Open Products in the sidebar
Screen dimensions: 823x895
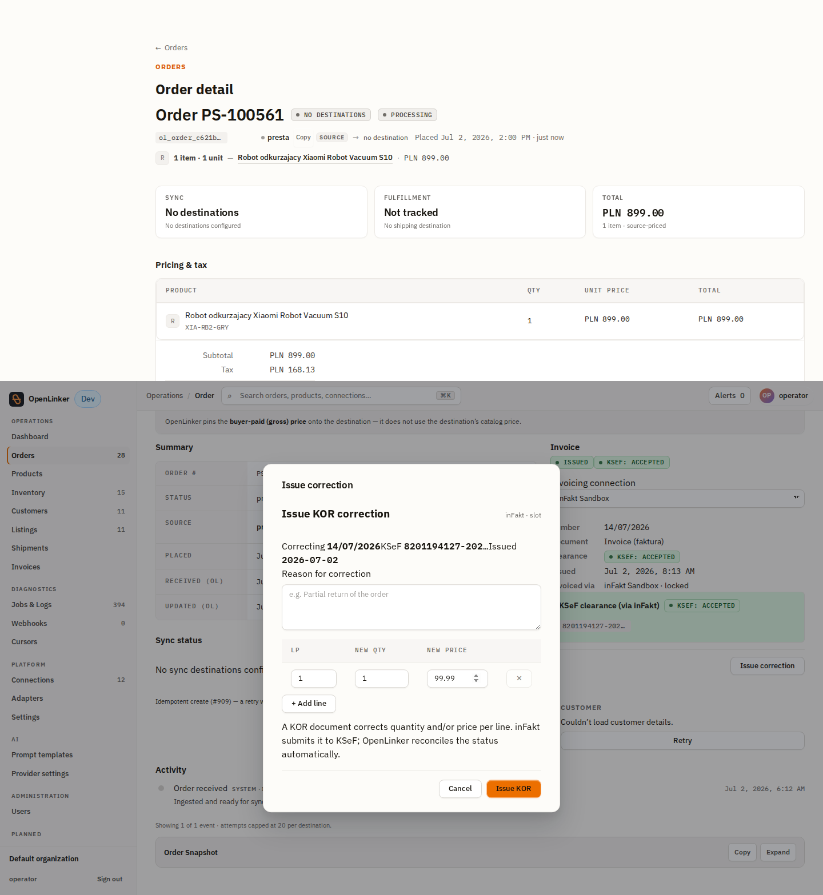coord(68,474)
